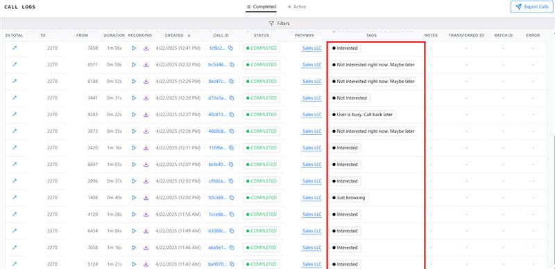Switch to the Active tab
Screen dimensions: 555x269
(x=297, y=7)
